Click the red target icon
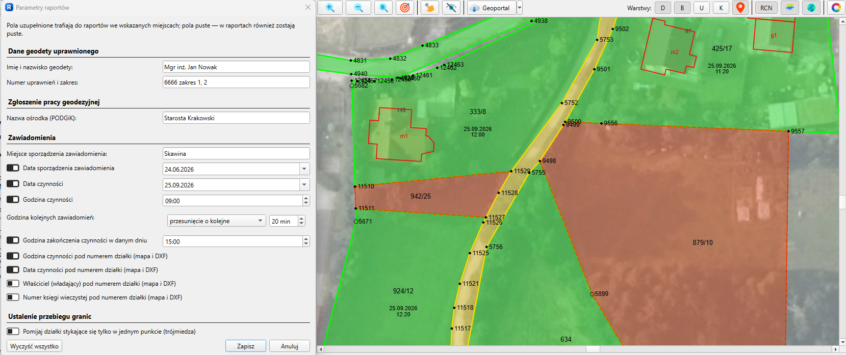The height and width of the screenshot is (355, 846). click(405, 8)
